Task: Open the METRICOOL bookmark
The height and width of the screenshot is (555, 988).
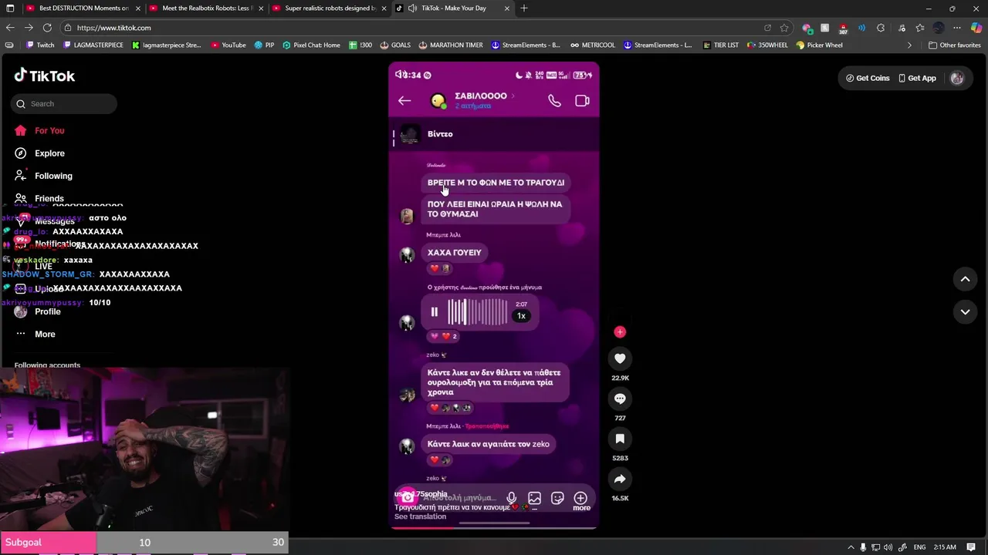Action: pos(593,45)
